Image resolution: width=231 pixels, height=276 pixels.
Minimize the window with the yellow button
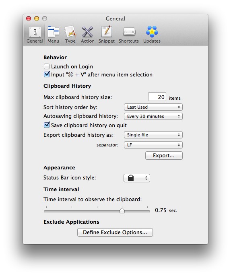(x=37, y=19)
